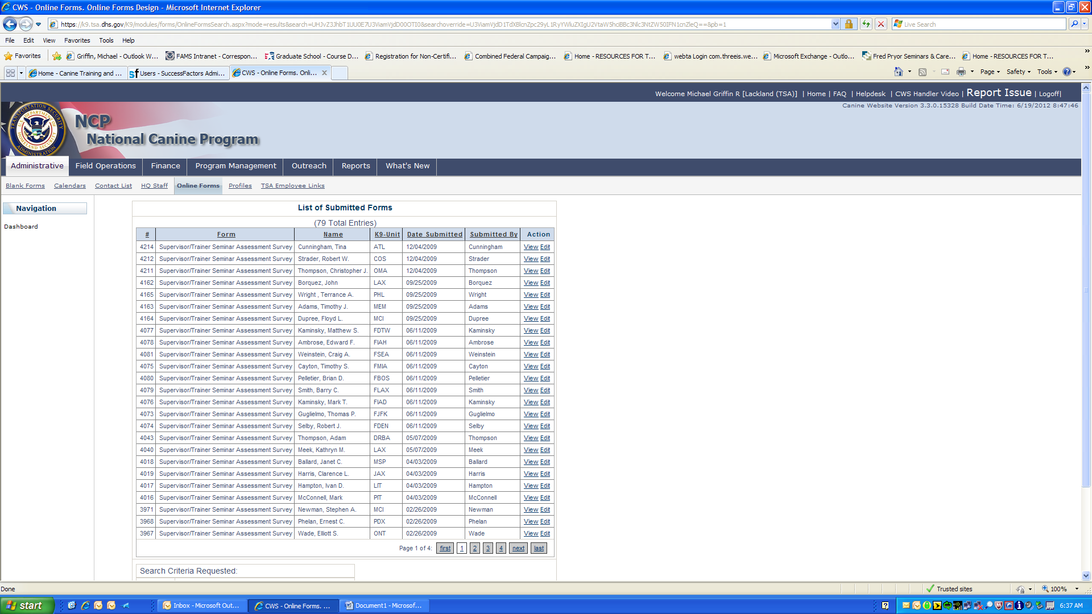Screen dimensions: 1092x614
Task: Open the Favorites menu in menu bar
Action: pyautogui.click(x=77, y=40)
